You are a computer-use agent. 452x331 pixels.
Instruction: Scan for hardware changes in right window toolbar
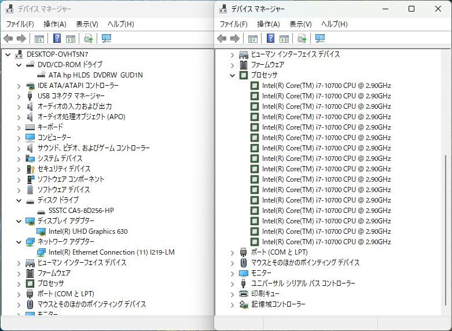pos(320,38)
